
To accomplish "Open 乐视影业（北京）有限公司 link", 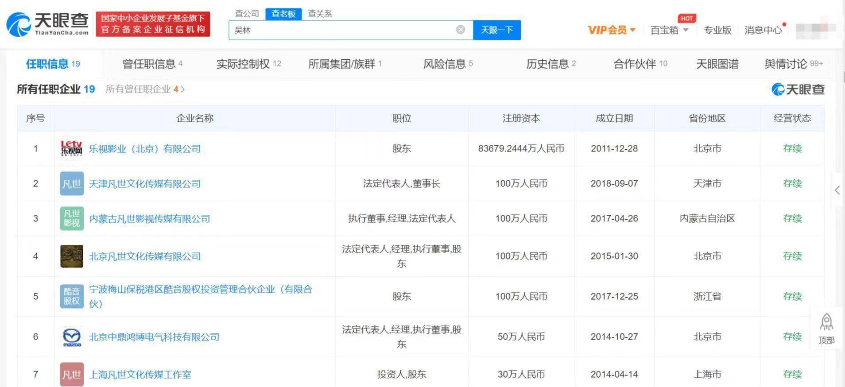I will pyautogui.click(x=145, y=149).
